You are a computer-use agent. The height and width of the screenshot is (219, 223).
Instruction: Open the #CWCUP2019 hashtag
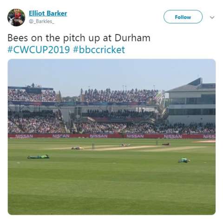click(39, 50)
